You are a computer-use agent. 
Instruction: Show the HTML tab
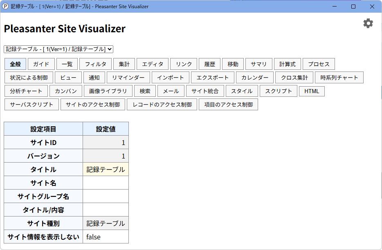coord(312,91)
